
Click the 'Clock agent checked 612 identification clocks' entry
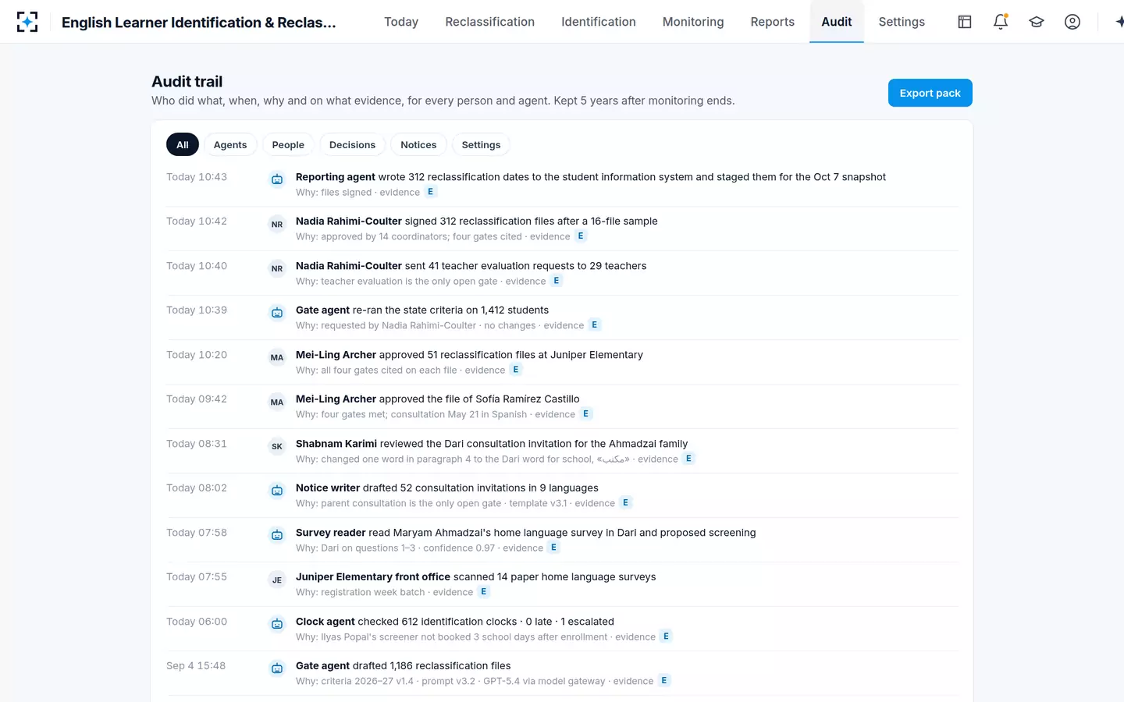pos(562,629)
